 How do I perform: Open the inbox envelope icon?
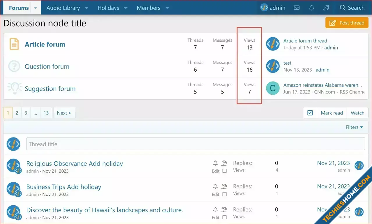click(297, 8)
